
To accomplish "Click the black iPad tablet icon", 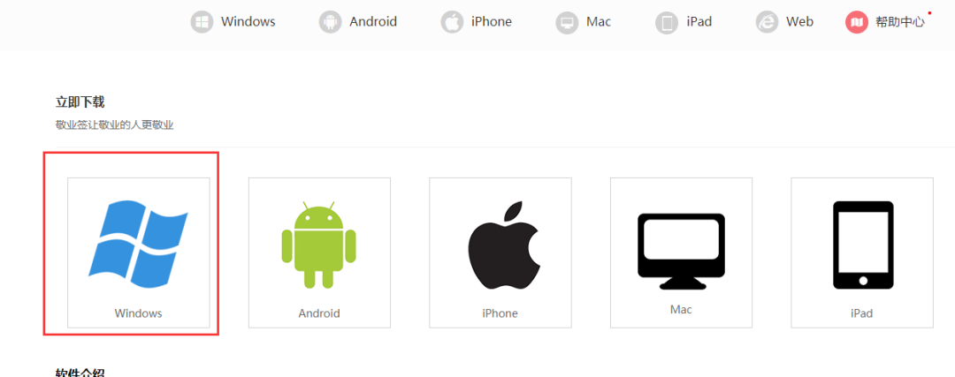I will pos(863,245).
